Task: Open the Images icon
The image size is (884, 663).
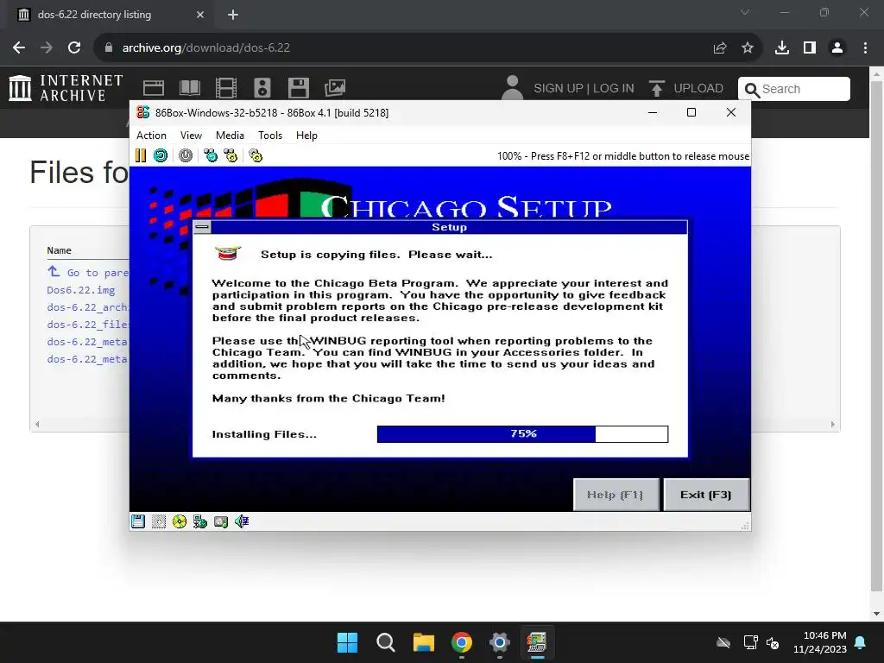Action: click(x=335, y=88)
